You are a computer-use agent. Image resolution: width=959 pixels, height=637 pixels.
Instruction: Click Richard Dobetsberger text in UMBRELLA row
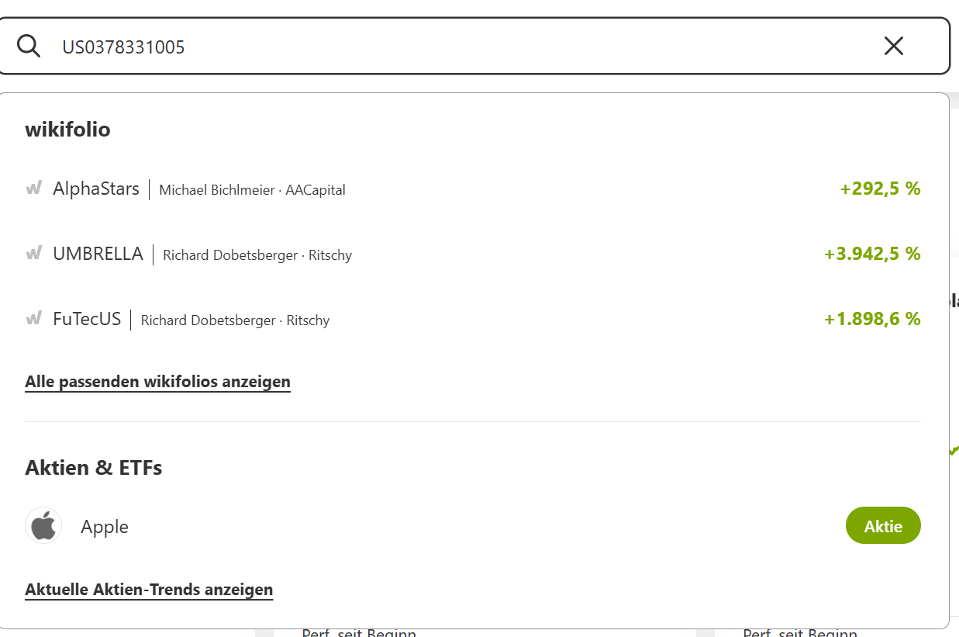point(230,255)
